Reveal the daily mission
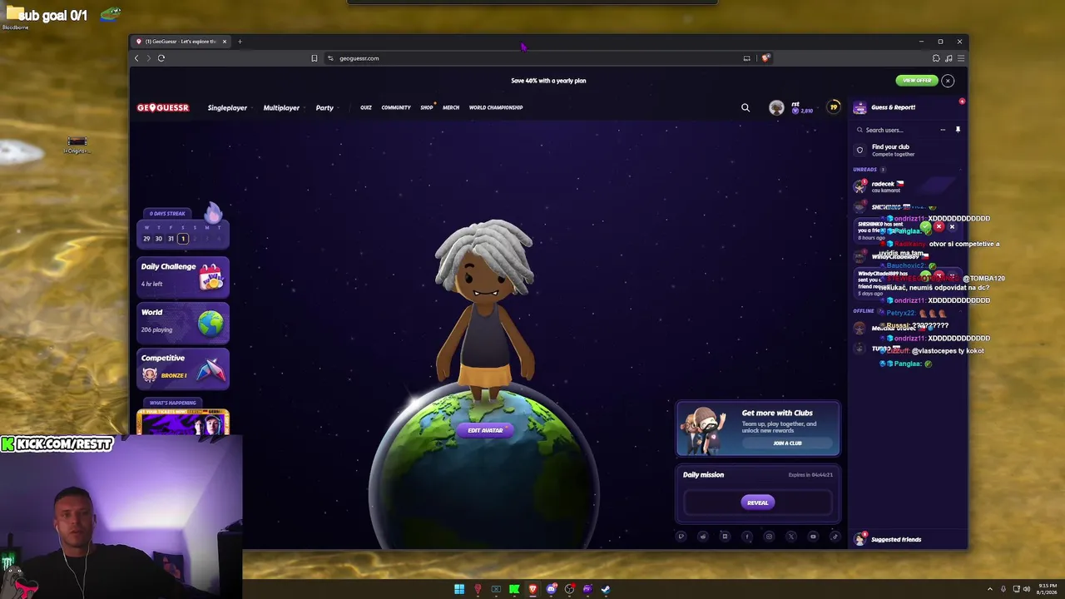The height and width of the screenshot is (599, 1065). (x=757, y=502)
